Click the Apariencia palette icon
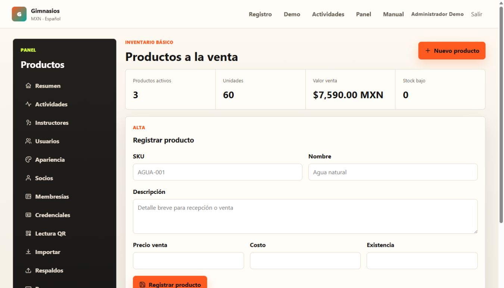This screenshot has width=504, height=288. point(28,160)
